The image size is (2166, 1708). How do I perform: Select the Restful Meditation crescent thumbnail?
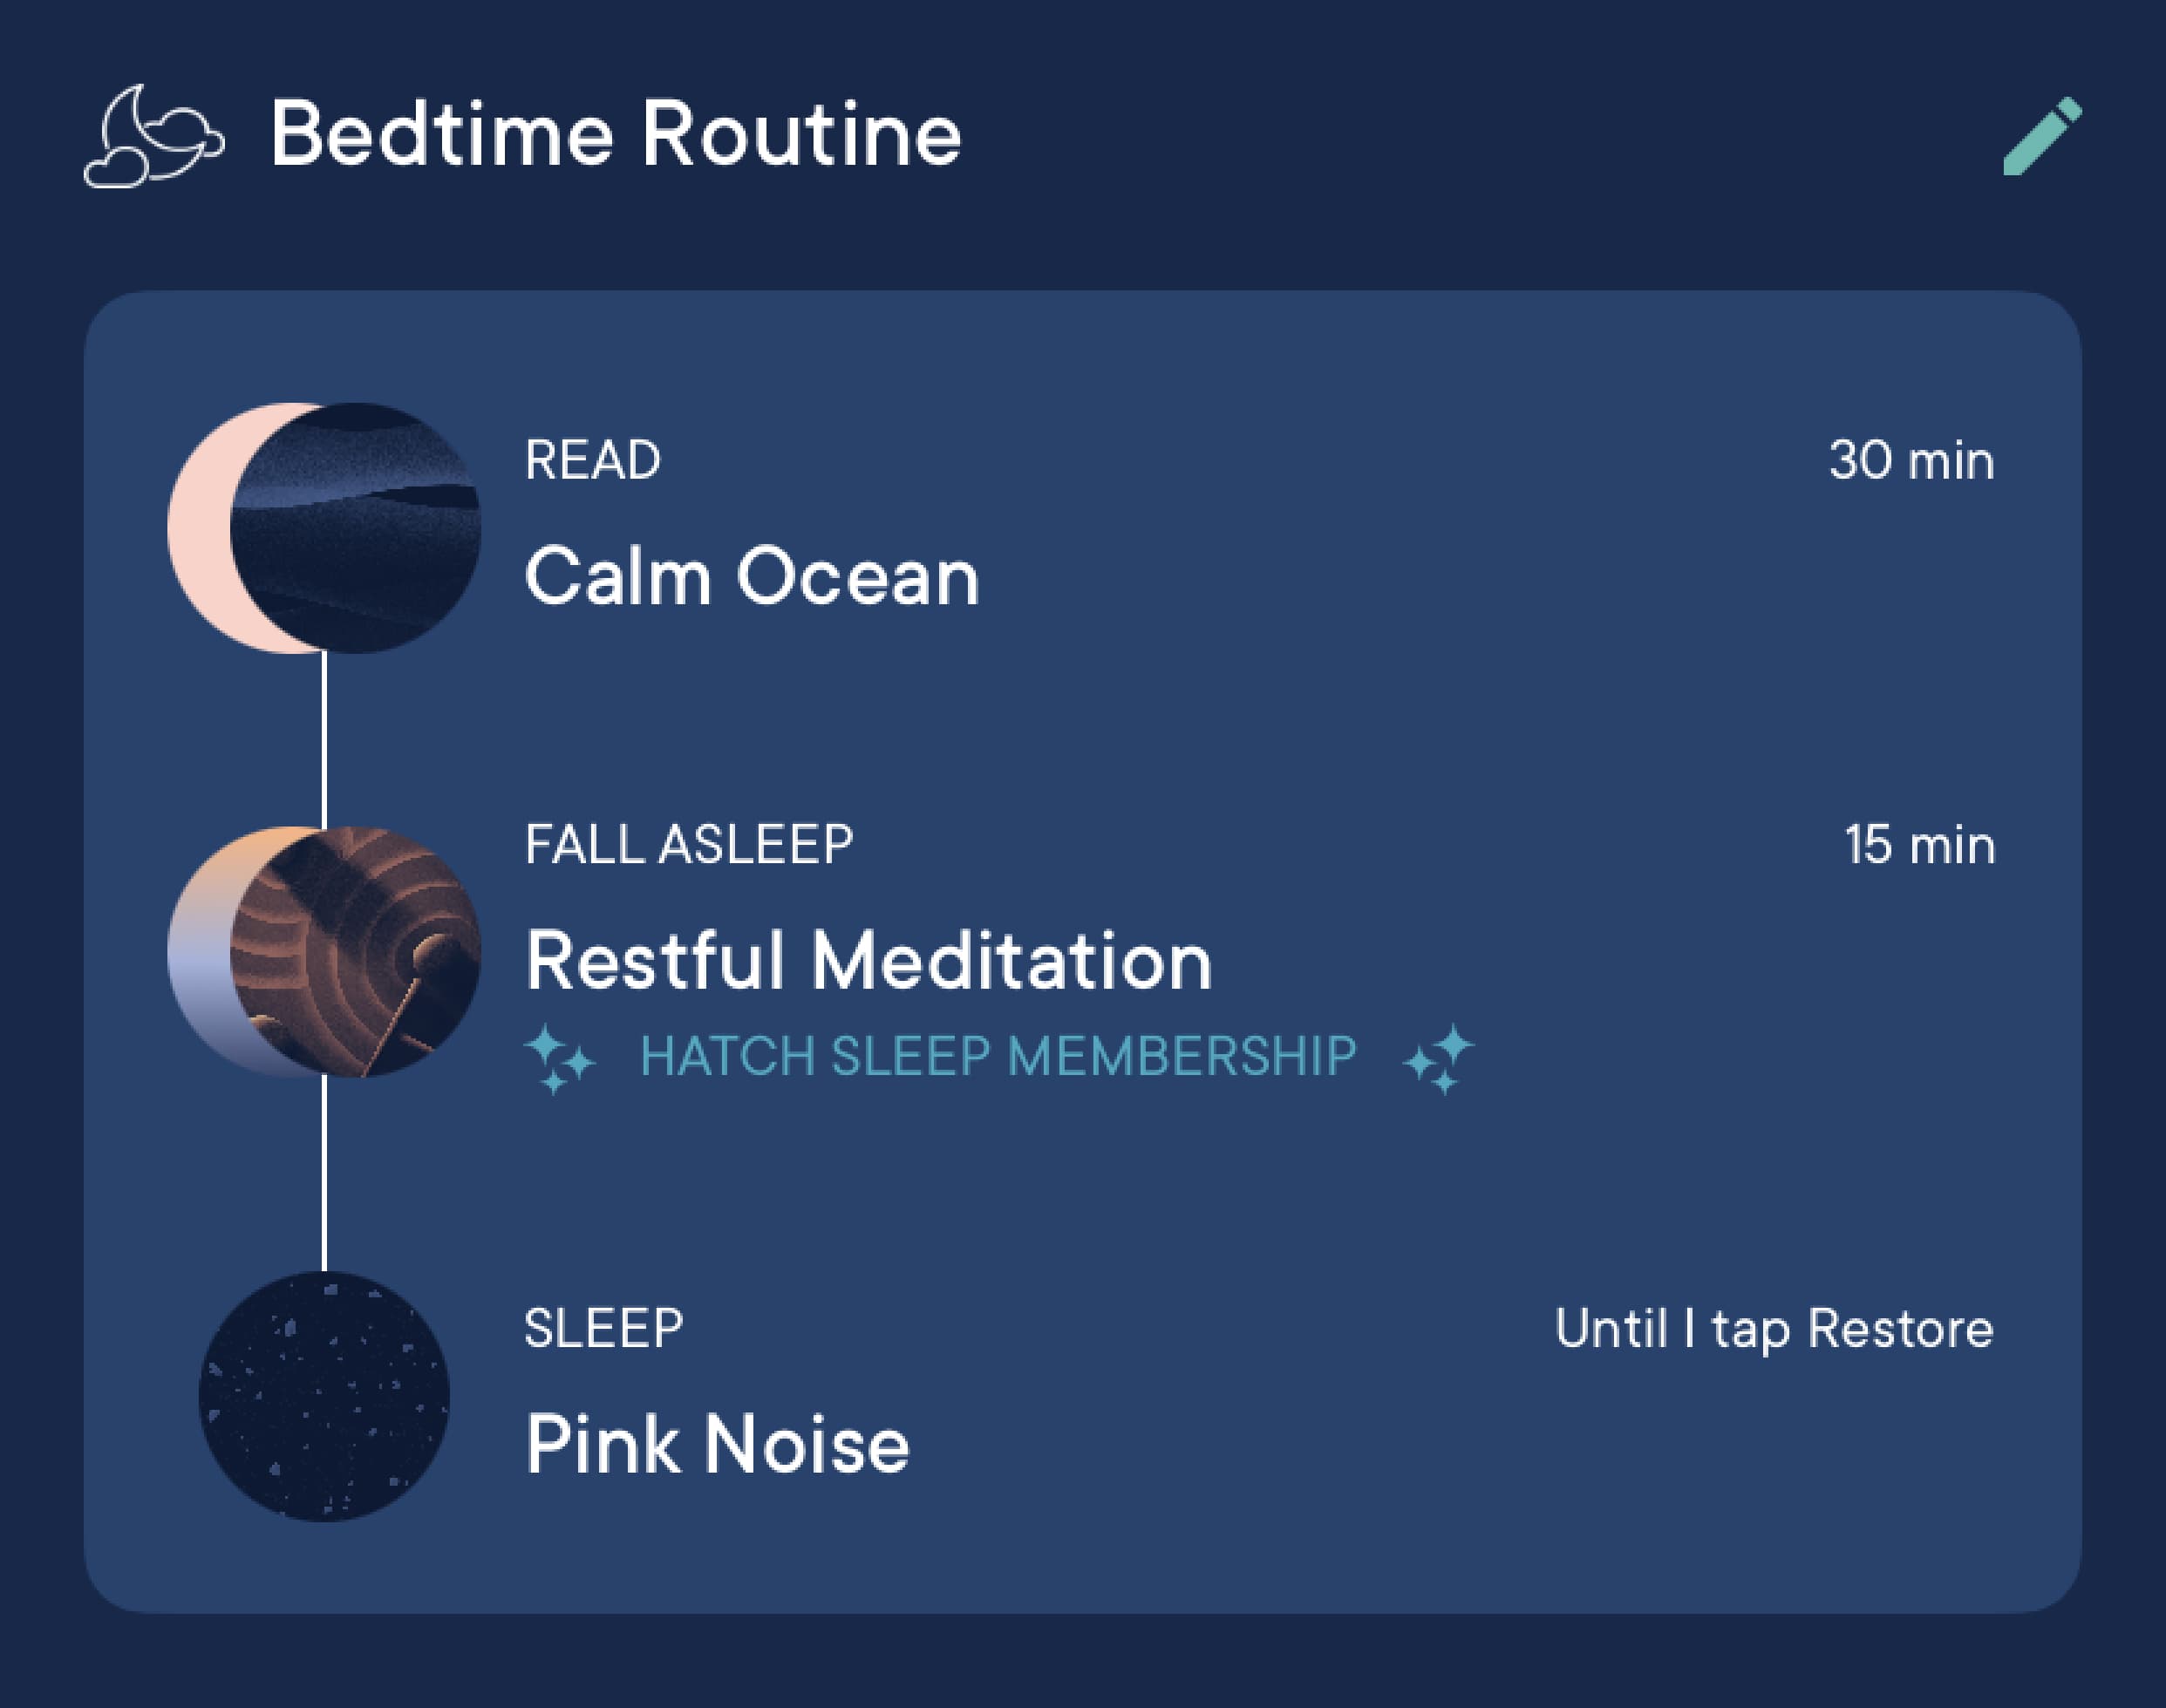[x=324, y=952]
